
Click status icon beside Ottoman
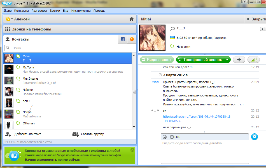18,123
